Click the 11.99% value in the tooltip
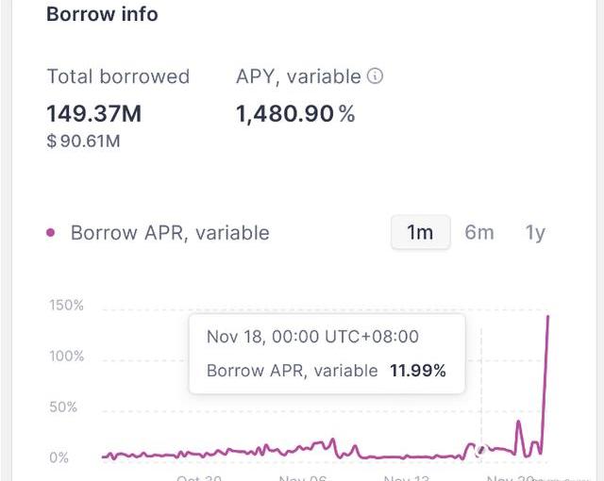The image size is (604, 481). coord(417,371)
